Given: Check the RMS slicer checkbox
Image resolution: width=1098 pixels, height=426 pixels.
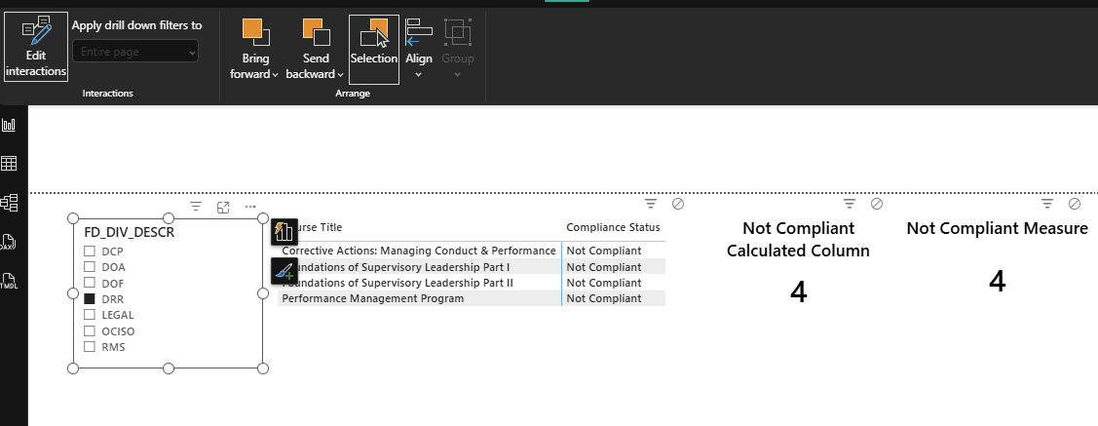Looking at the screenshot, I should click(90, 346).
